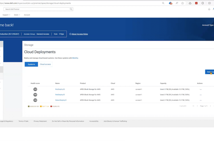Click the browser zoom-out magnifier icon

pos(163,3)
